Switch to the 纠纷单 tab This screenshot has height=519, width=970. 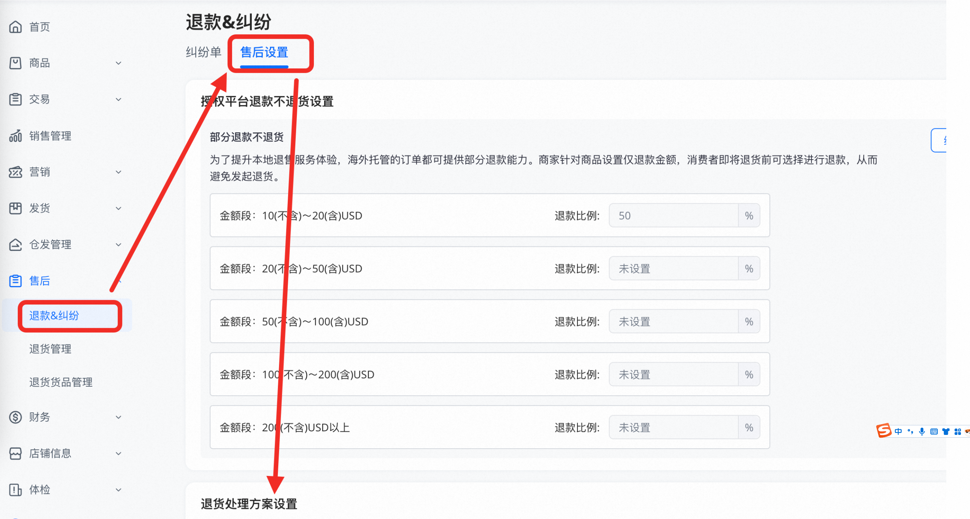[x=203, y=52]
